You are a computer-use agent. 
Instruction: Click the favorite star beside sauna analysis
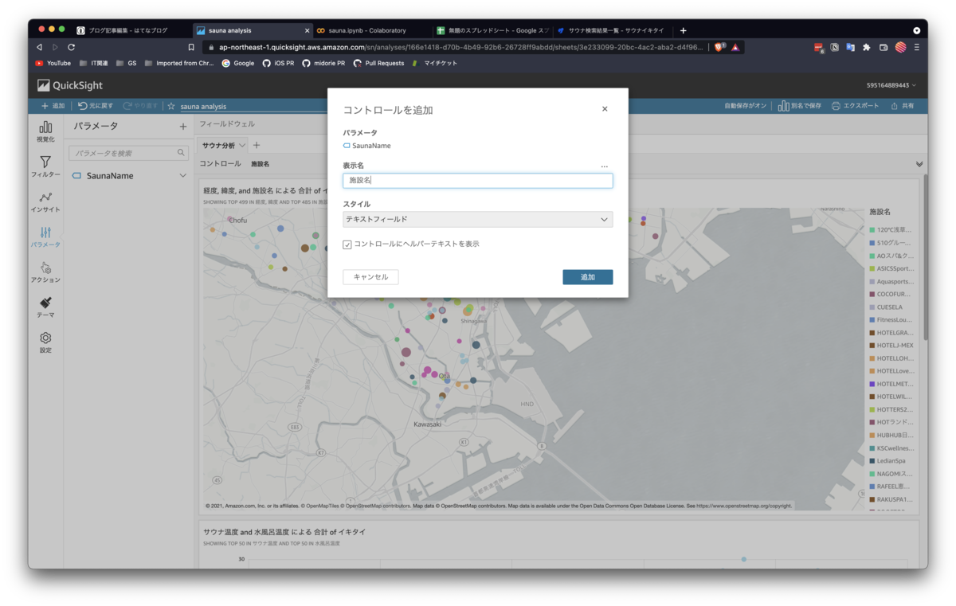170,106
